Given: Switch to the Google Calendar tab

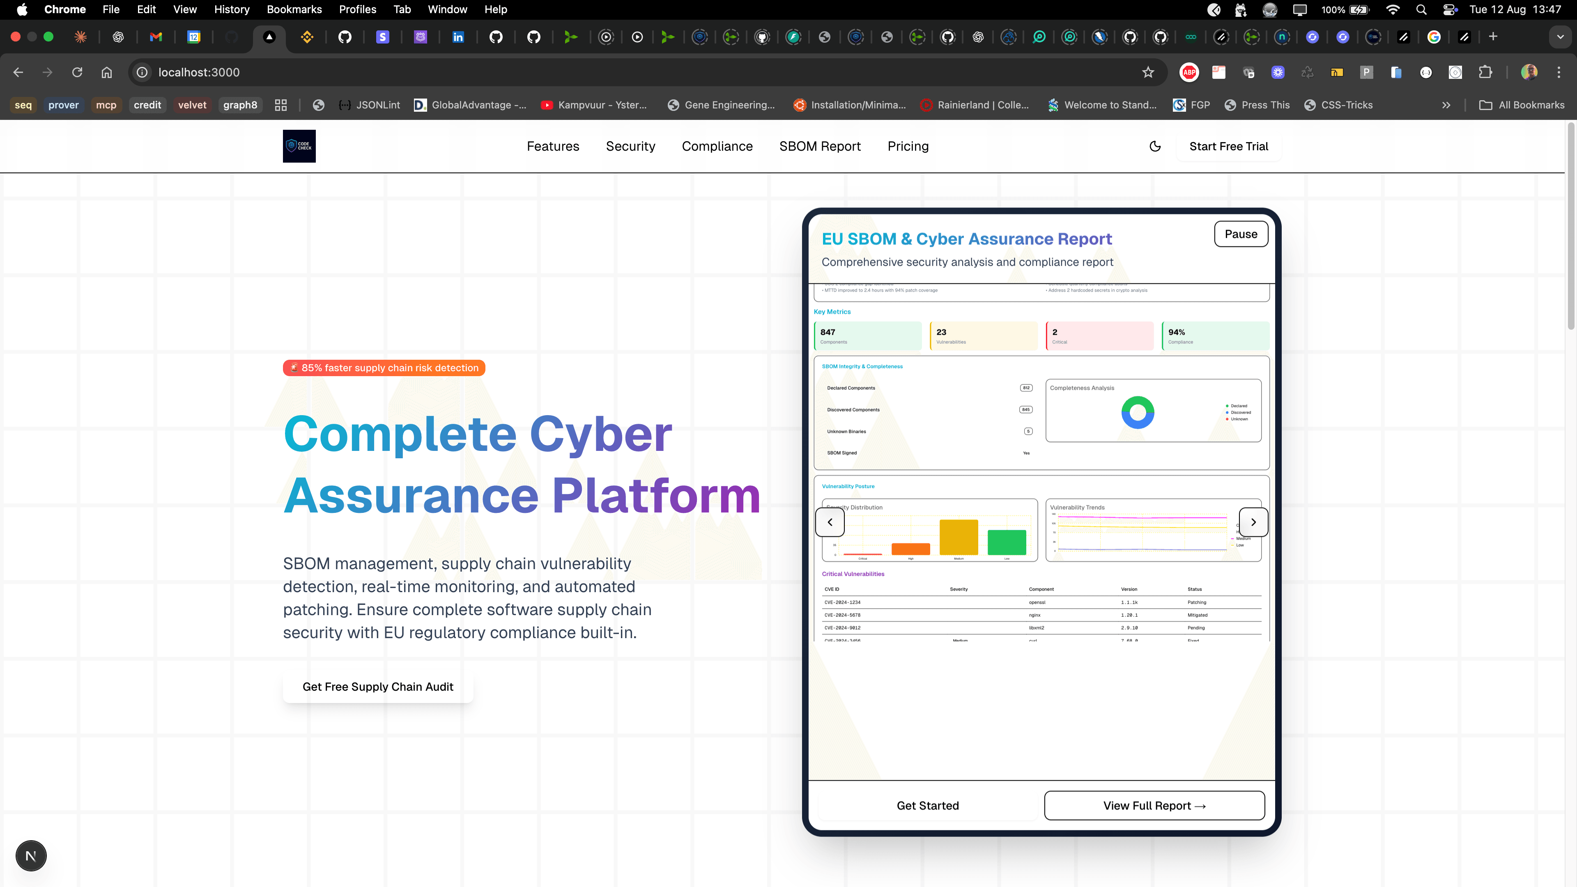Looking at the screenshot, I should coord(194,37).
